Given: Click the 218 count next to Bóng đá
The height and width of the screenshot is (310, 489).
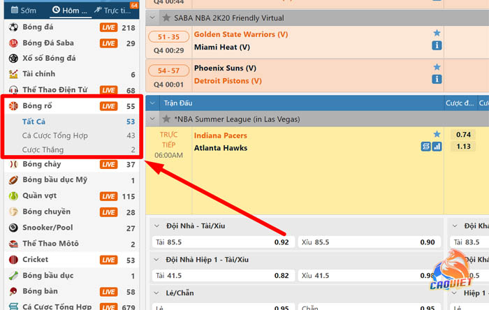Looking at the screenshot, I should (x=129, y=28).
